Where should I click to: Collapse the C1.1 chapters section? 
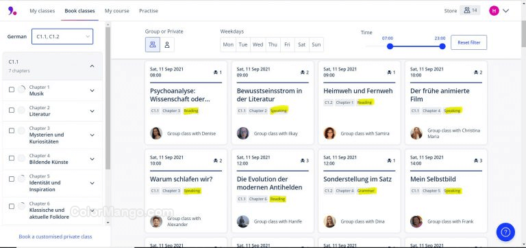point(92,66)
